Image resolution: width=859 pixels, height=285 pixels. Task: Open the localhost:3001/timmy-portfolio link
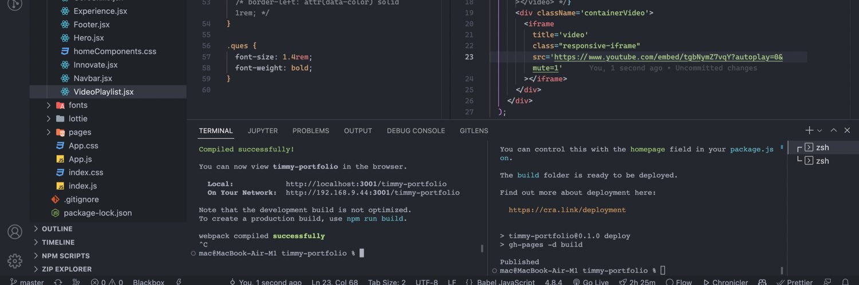click(x=366, y=184)
